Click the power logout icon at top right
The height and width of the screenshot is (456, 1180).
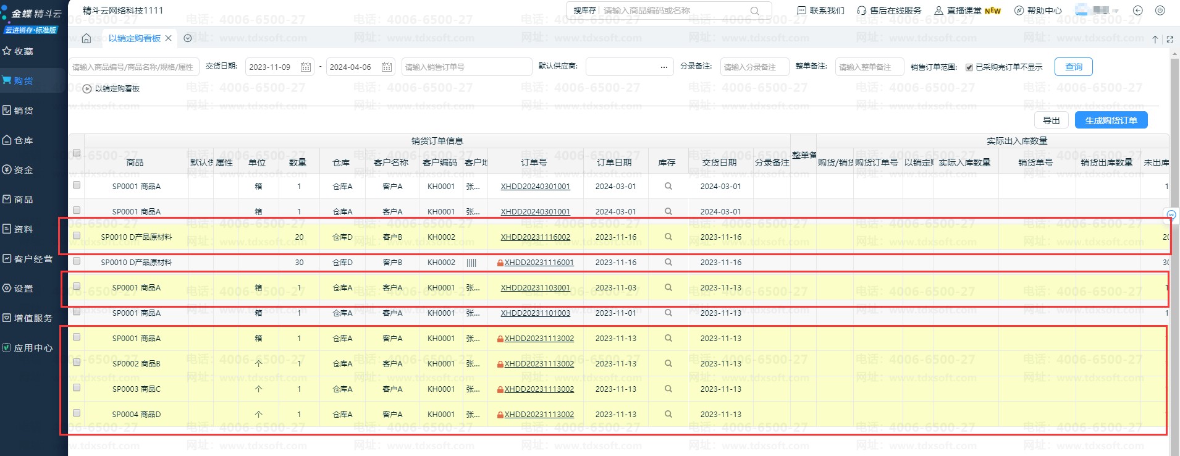1160,11
